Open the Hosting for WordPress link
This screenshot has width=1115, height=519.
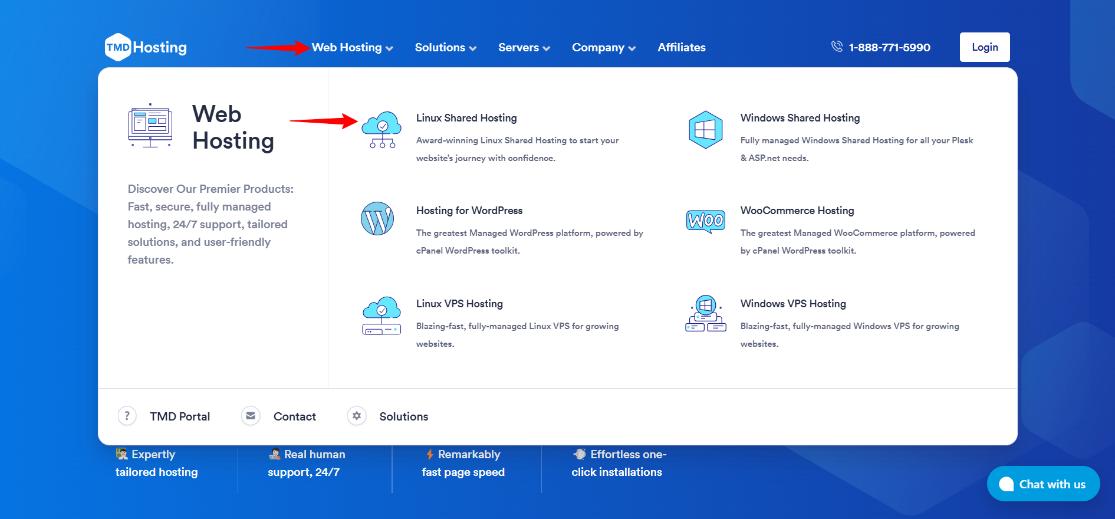pyautogui.click(x=469, y=211)
